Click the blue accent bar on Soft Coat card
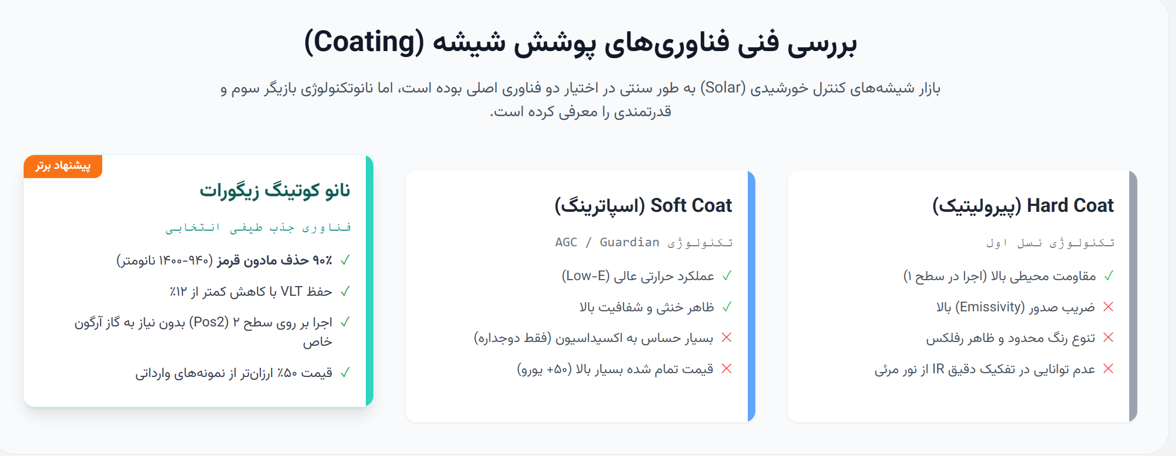Screen dimensions: 1176x456 coord(752,296)
